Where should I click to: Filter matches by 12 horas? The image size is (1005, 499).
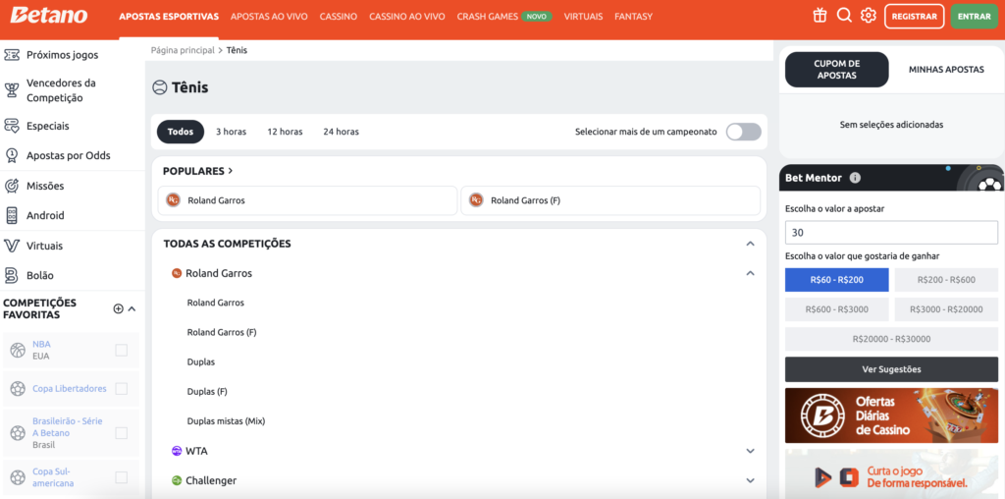(x=285, y=132)
